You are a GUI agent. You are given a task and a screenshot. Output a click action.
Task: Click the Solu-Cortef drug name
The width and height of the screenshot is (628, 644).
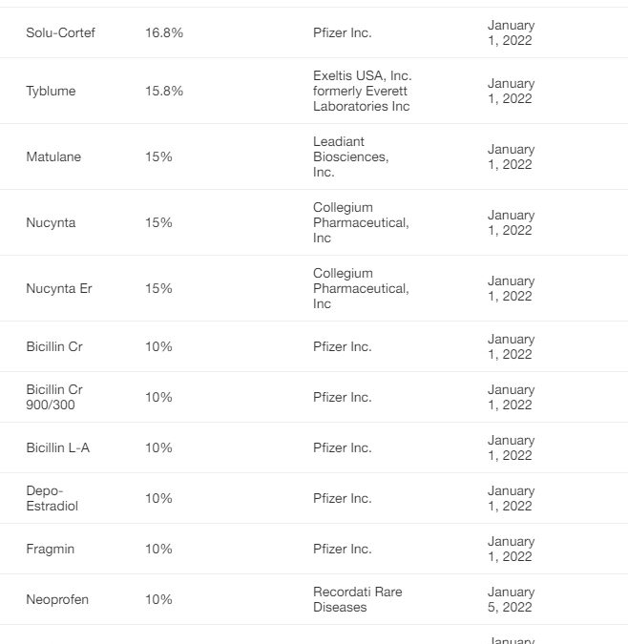tap(60, 33)
